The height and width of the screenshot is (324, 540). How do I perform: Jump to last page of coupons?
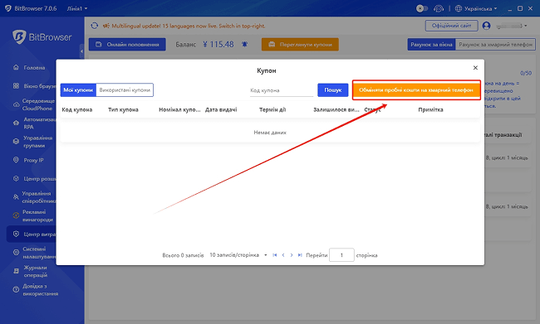[x=300, y=255]
